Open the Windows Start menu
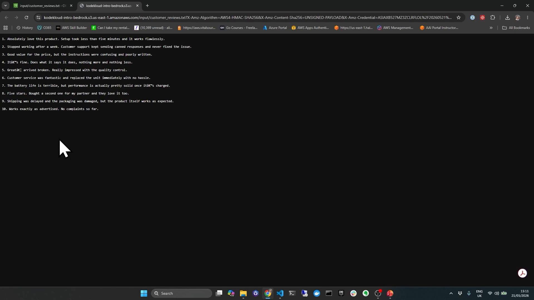Viewport: 534px width, 300px height. (x=144, y=293)
